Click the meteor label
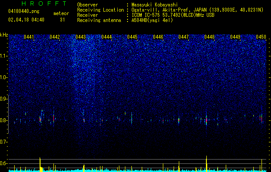271x172 pixels. click(x=61, y=13)
